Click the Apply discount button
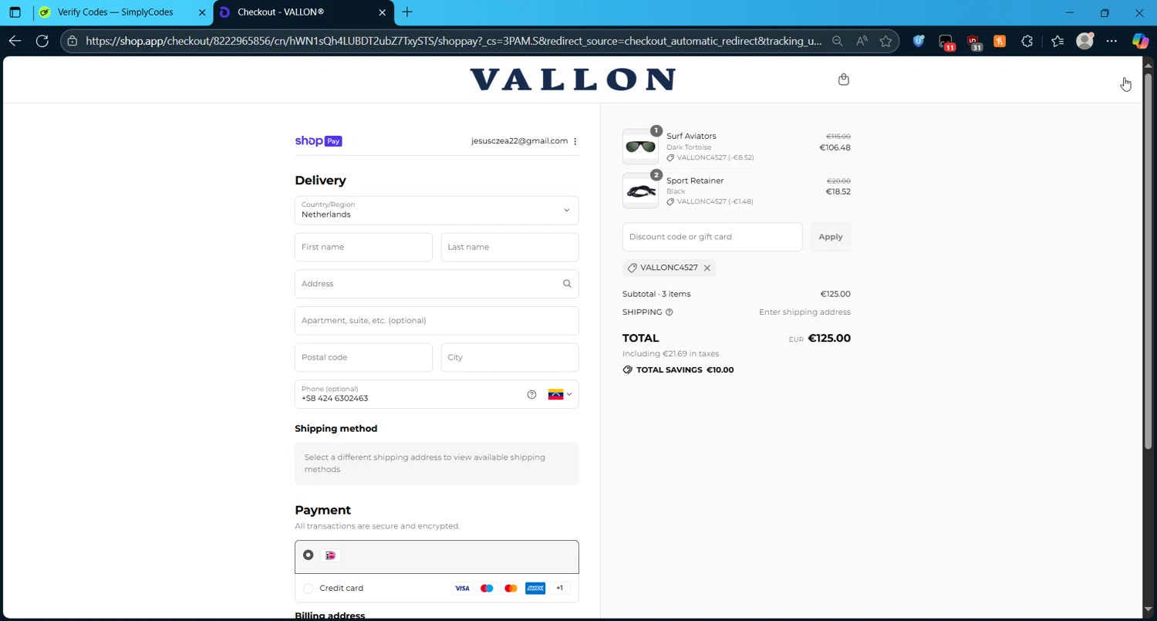The image size is (1157, 621). [x=831, y=237]
